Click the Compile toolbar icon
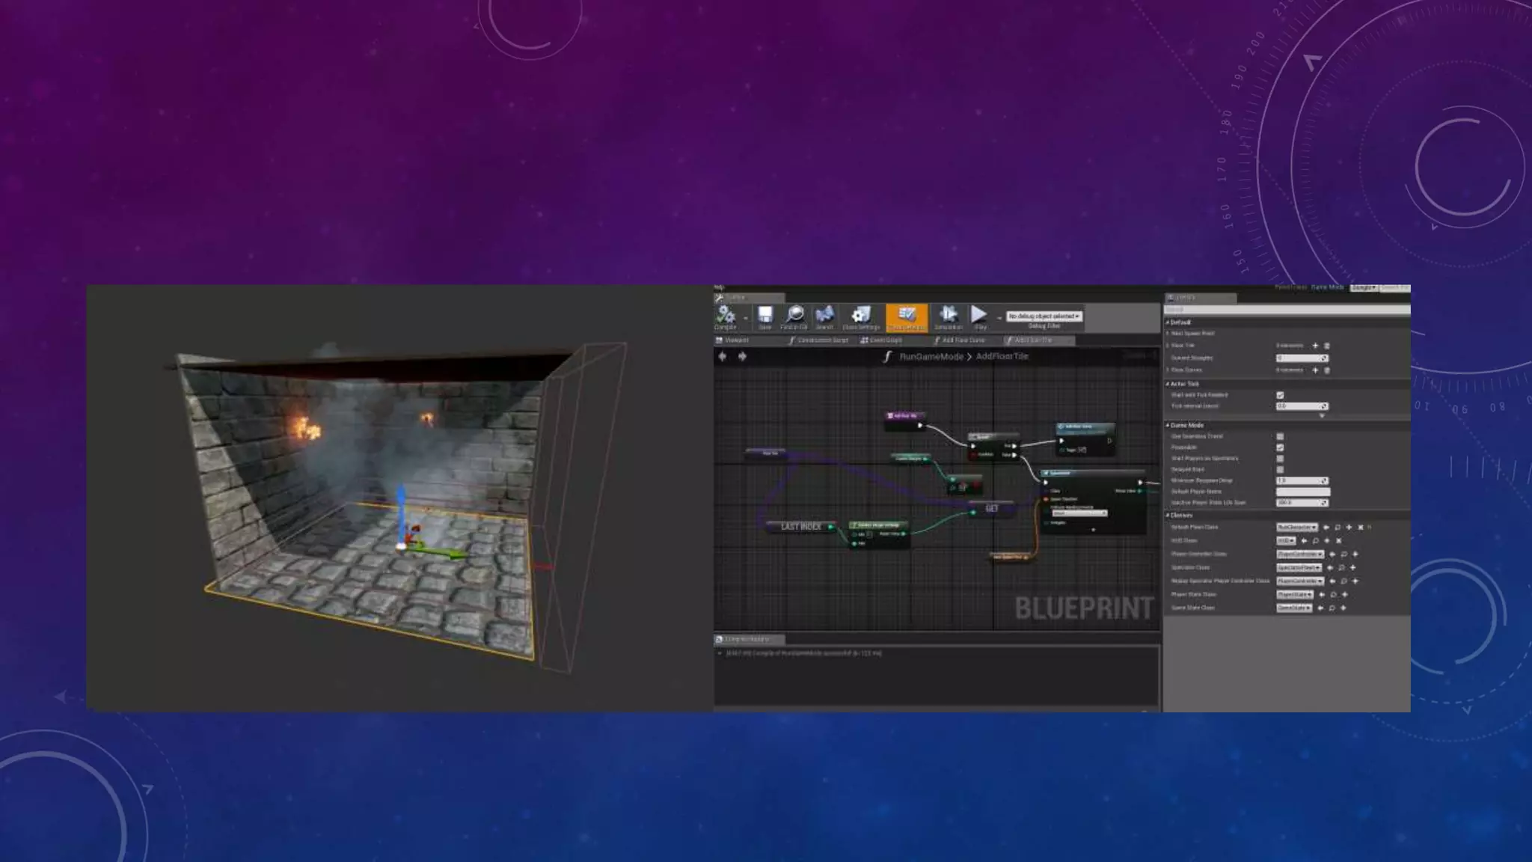Image resolution: width=1532 pixels, height=862 pixels. click(x=725, y=316)
